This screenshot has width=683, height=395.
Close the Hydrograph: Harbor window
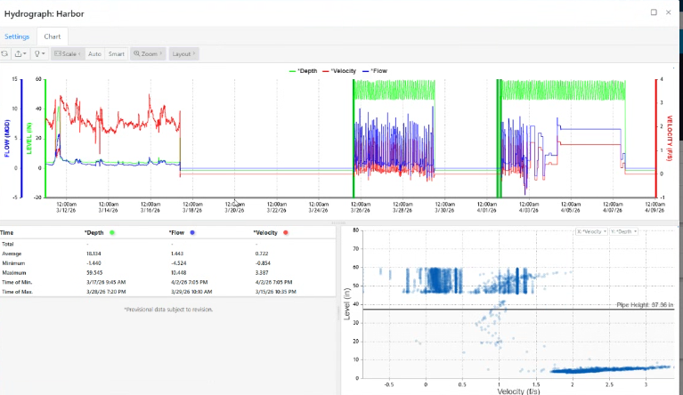670,12
